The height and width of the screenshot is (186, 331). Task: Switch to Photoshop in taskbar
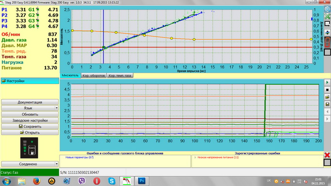point(142,181)
